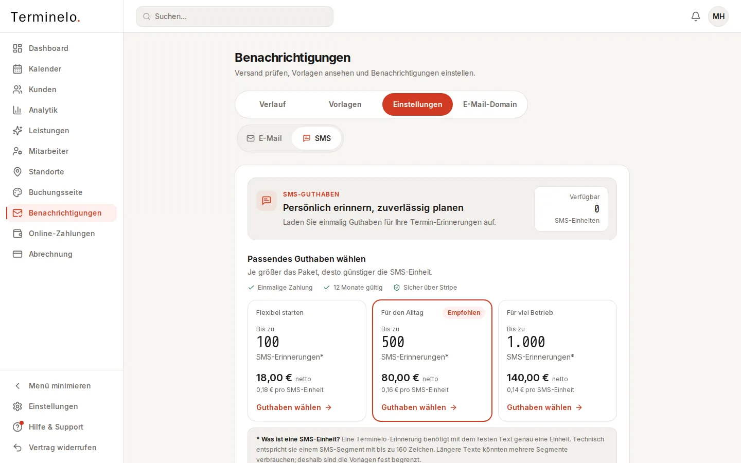
Task: Click 'Passendes Guthaben wählen' heading
Action: [307, 259]
